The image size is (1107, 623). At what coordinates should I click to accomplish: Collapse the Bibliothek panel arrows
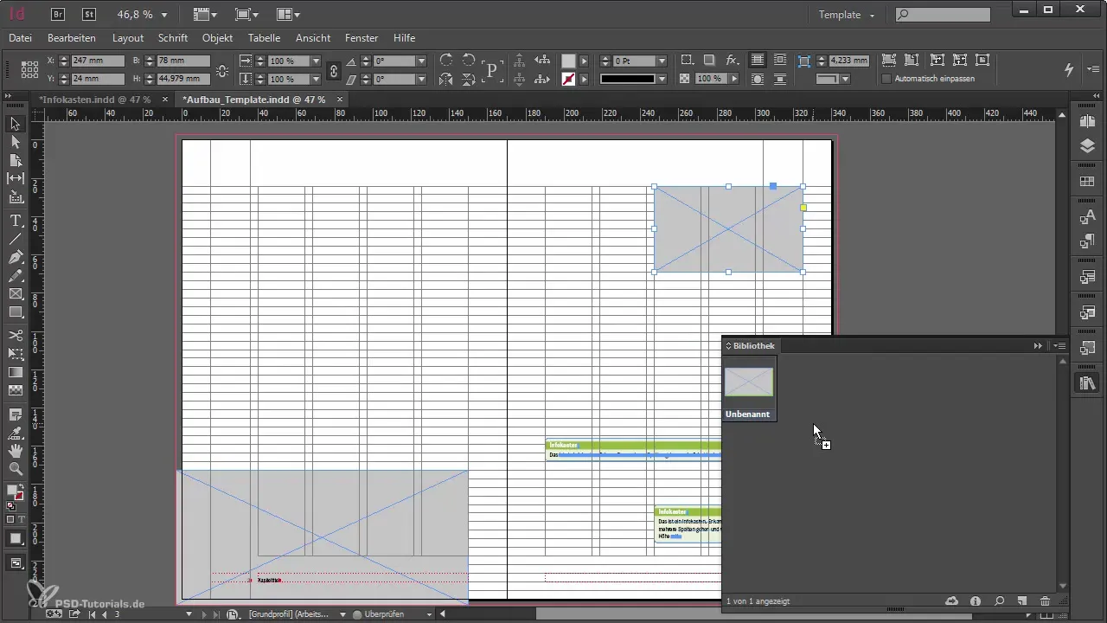(x=1038, y=345)
